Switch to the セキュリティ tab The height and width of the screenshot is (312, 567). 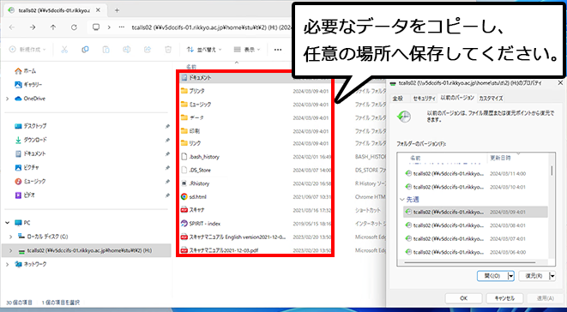424,99
